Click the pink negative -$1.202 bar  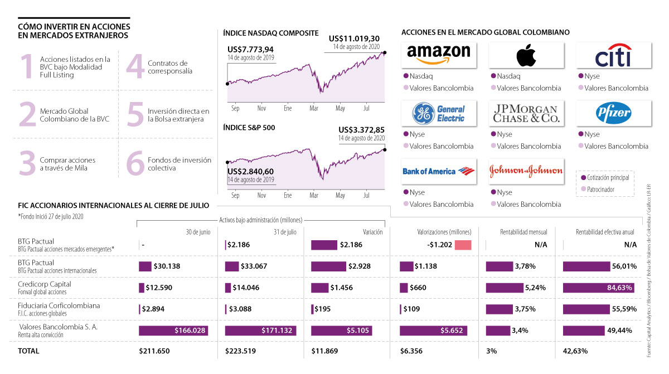463,245
